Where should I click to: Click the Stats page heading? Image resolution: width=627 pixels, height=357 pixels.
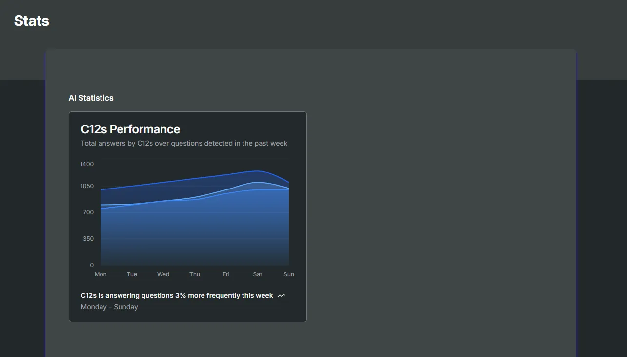click(32, 21)
